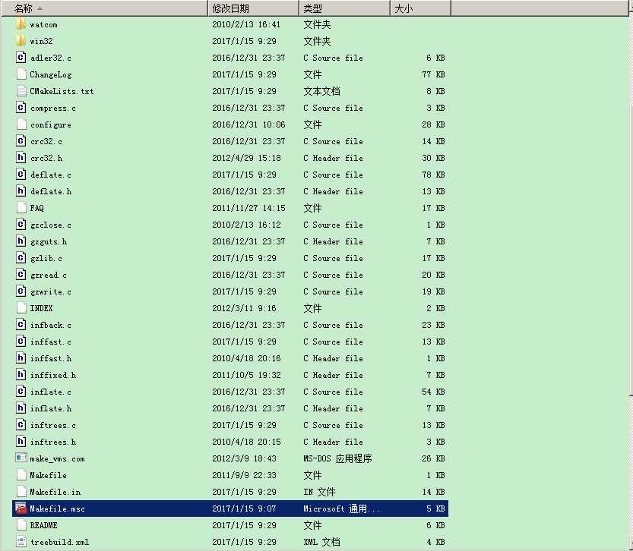Click the README file icon

[x=21, y=525]
